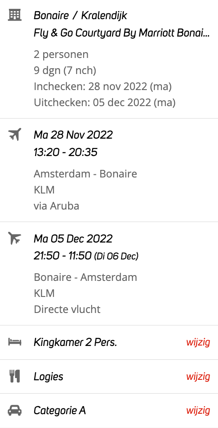
Task: Click the rental car icon
Action: [x=15, y=410]
